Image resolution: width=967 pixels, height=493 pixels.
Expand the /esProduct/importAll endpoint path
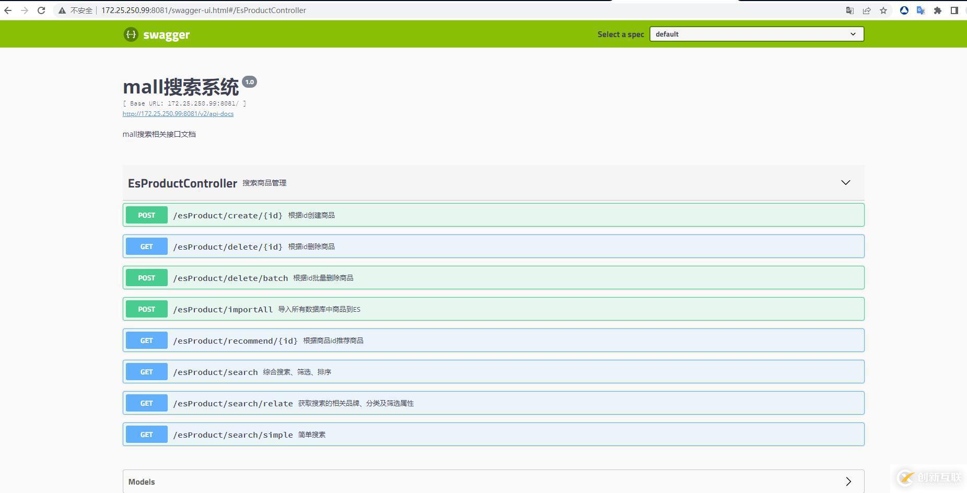click(223, 310)
